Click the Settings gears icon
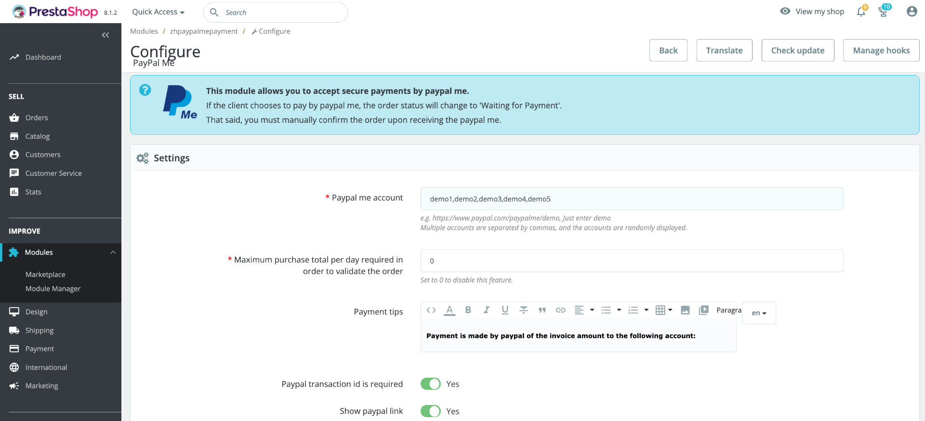 tap(143, 158)
